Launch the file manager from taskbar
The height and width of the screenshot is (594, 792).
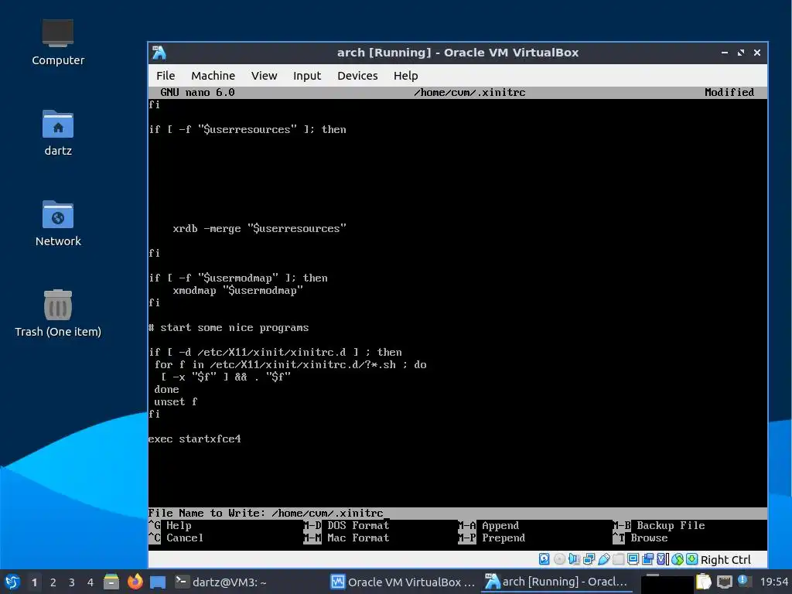pyautogui.click(x=111, y=582)
